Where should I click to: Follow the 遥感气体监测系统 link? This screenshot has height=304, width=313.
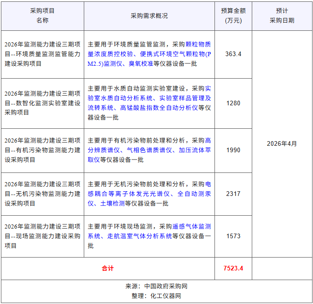[x=191, y=226]
